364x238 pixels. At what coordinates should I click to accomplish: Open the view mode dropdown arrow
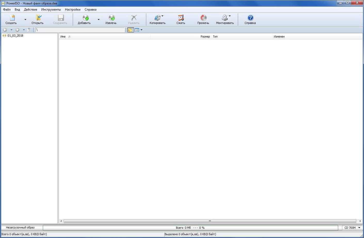(x=141, y=30)
